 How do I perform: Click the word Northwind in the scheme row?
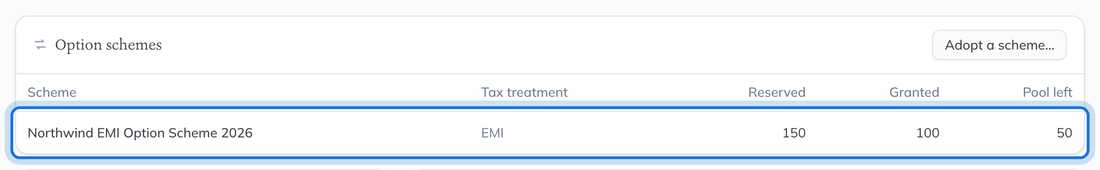60,133
